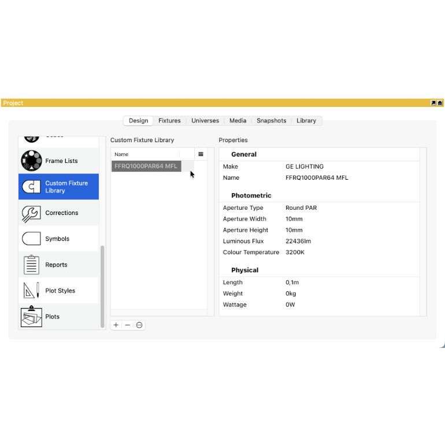
Task: Open the Reports clipboard icon
Action: (31, 265)
